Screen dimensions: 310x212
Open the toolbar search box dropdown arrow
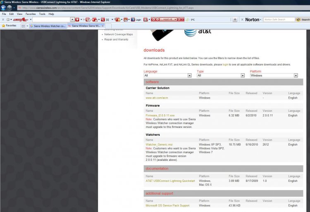(x=72, y=19)
